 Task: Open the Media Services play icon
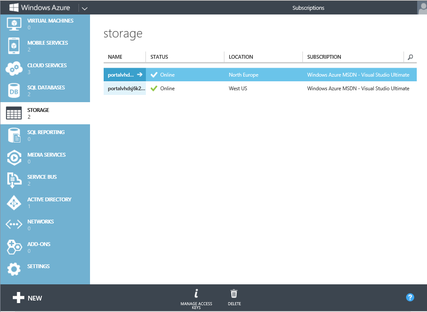(x=14, y=157)
